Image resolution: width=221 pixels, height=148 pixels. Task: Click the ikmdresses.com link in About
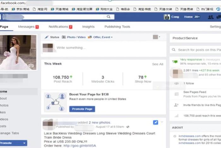pos(189,136)
